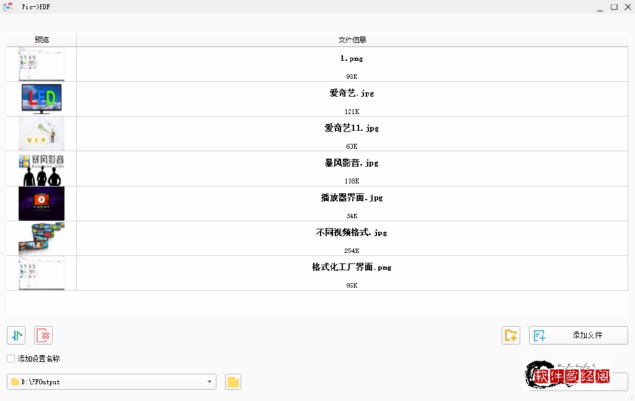
Task: Click the blue add-file icon on 添加文件 button
Action: [541, 335]
